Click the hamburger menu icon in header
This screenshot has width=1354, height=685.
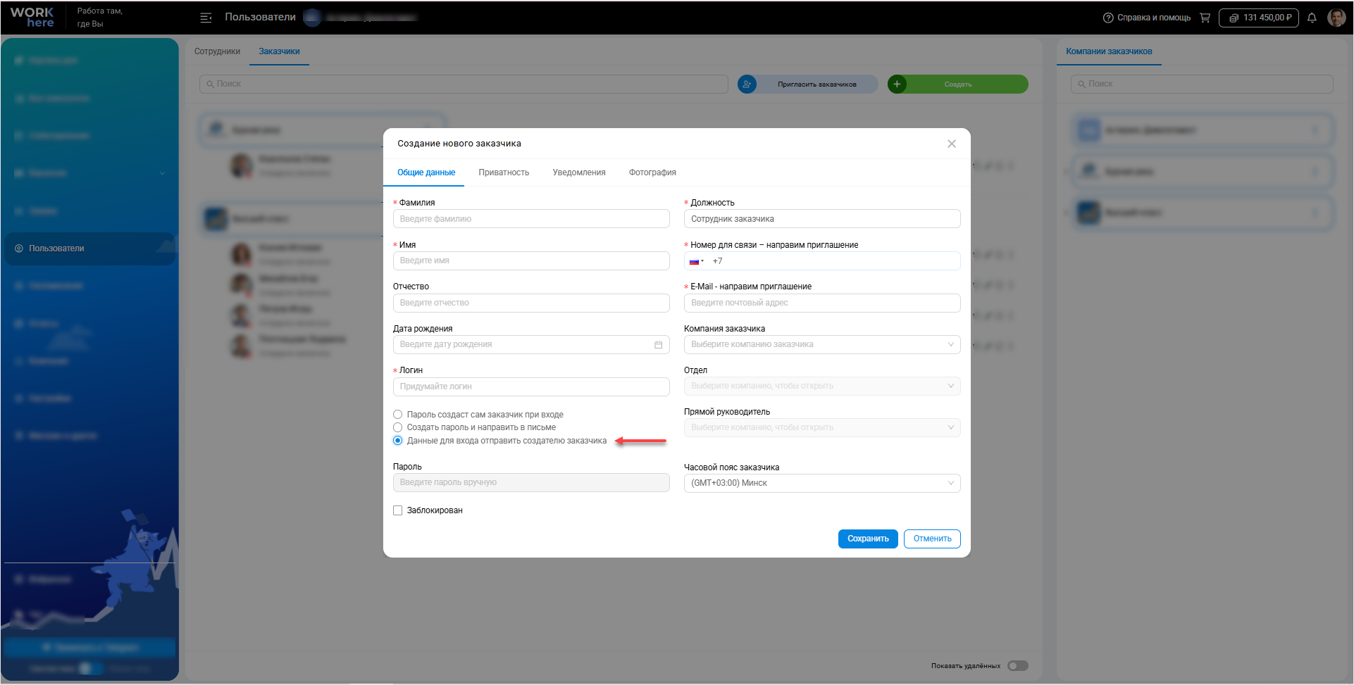pos(206,18)
